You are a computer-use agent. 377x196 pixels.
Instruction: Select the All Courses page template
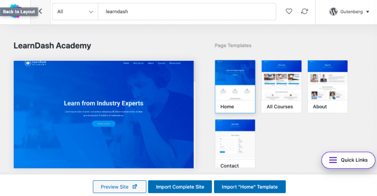click(x=281, y=86)
